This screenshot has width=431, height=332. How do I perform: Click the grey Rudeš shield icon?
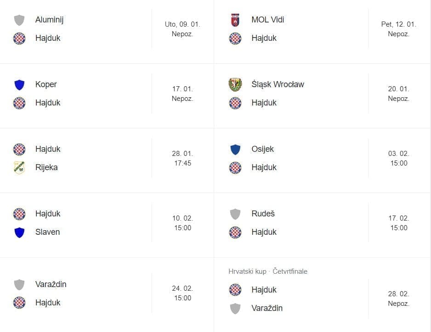coord(235,214)
